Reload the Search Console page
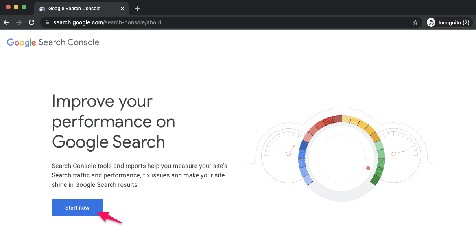Image resolution: width=476 pixels, height=252 pixels. (x=31, y=23)
